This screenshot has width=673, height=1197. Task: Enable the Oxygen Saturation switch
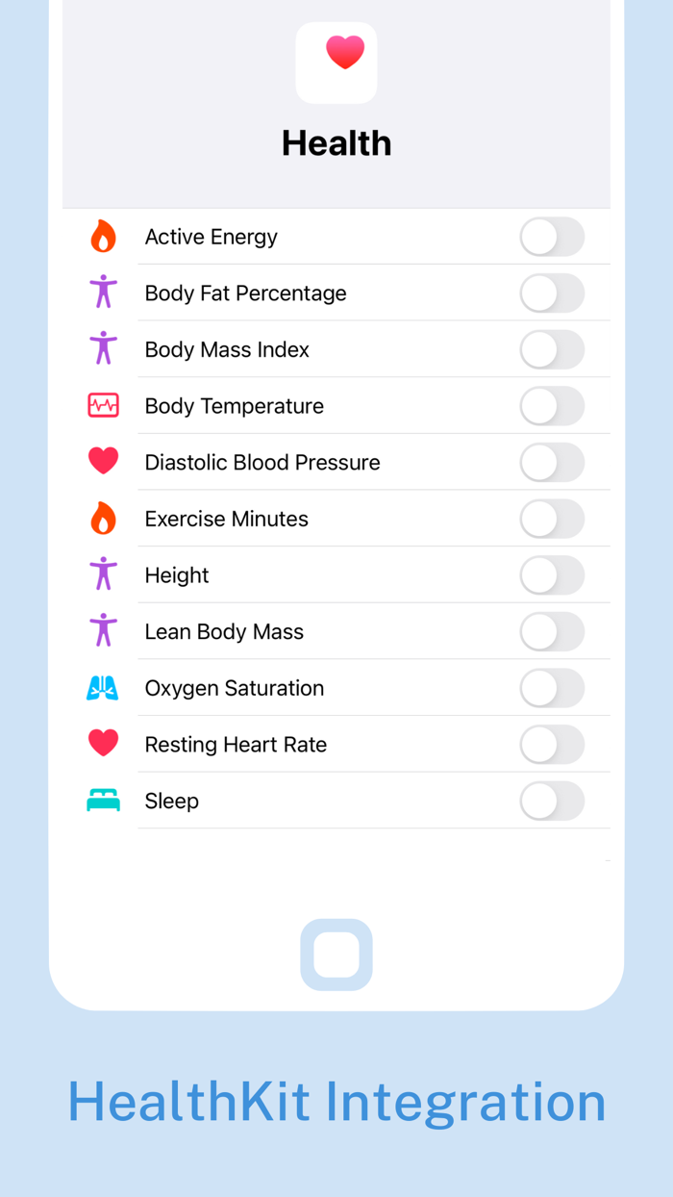pos(553,688)
